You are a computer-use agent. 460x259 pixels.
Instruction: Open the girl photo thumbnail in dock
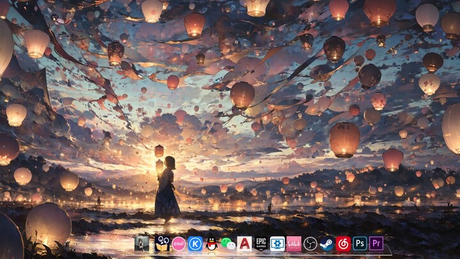(142, 244)
